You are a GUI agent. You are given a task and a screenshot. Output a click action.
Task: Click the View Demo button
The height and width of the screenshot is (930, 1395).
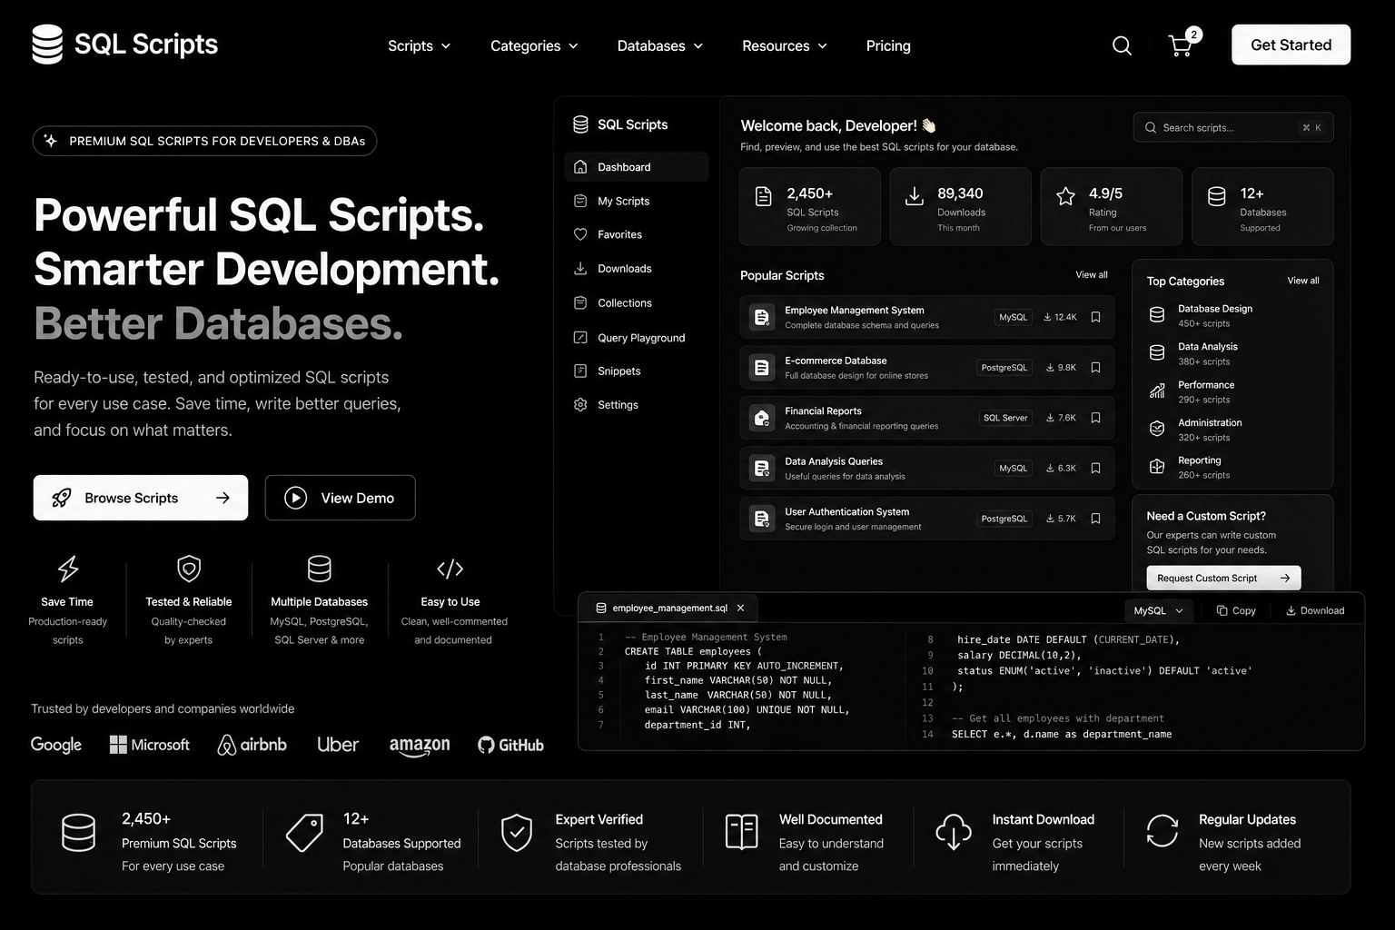(340, 498)
